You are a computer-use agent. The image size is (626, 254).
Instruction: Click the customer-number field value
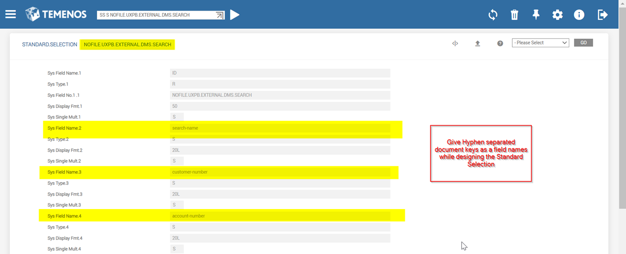tap(280, 172)
